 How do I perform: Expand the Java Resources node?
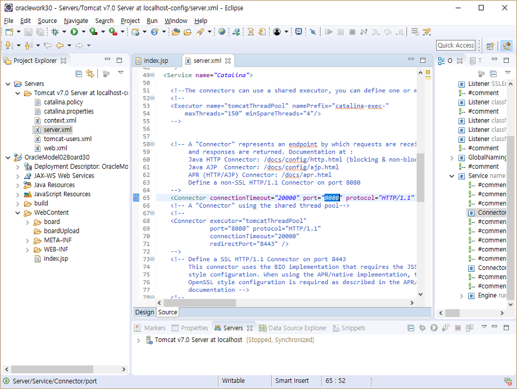pos(18,185)
